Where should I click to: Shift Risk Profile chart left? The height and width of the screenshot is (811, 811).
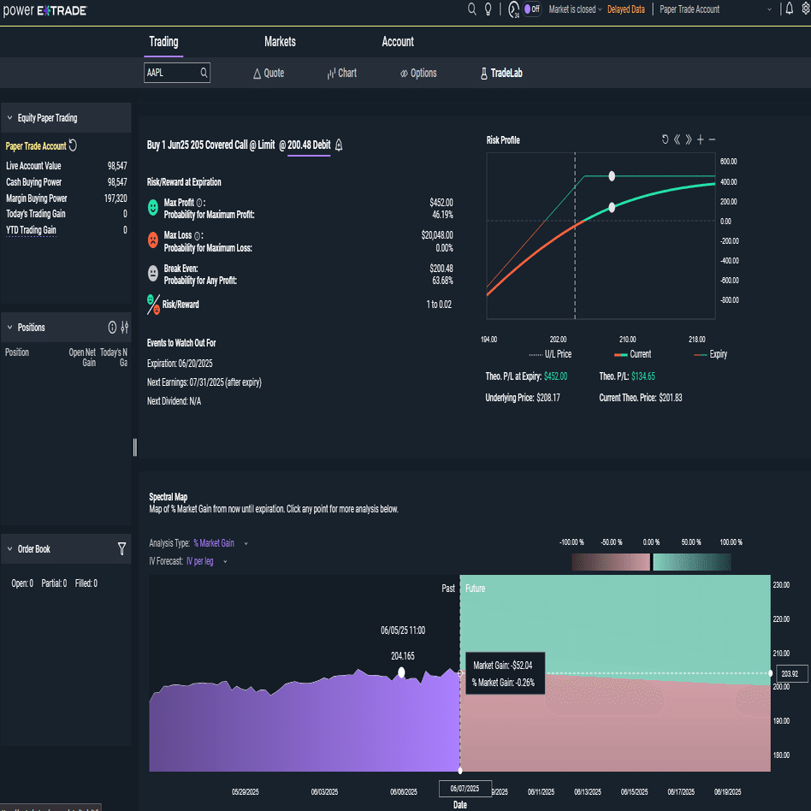pos(677,139)
